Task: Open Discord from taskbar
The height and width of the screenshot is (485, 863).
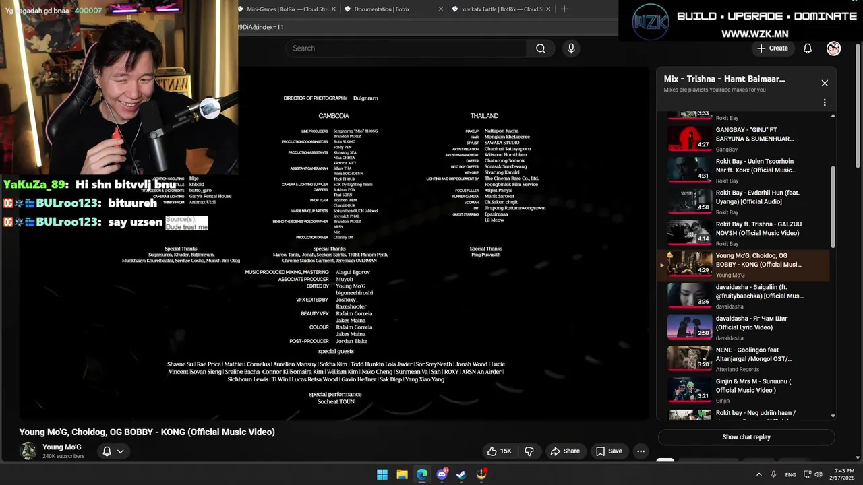Action: pyautogui.click(x=442, y=474)
